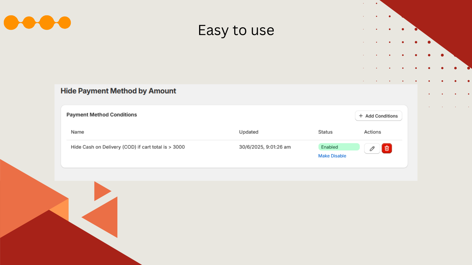472x265 pixels.
Task: Click Make Disable to turn off the condition
Action: pos(332,156)
